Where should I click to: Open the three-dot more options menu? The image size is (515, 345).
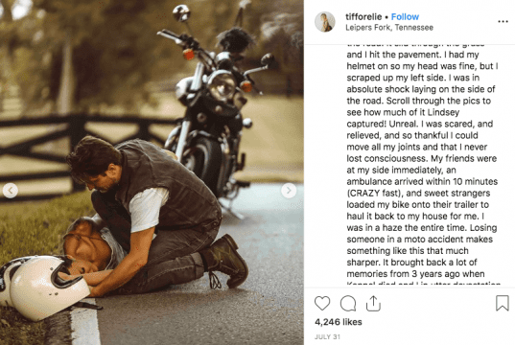(503, 22)
